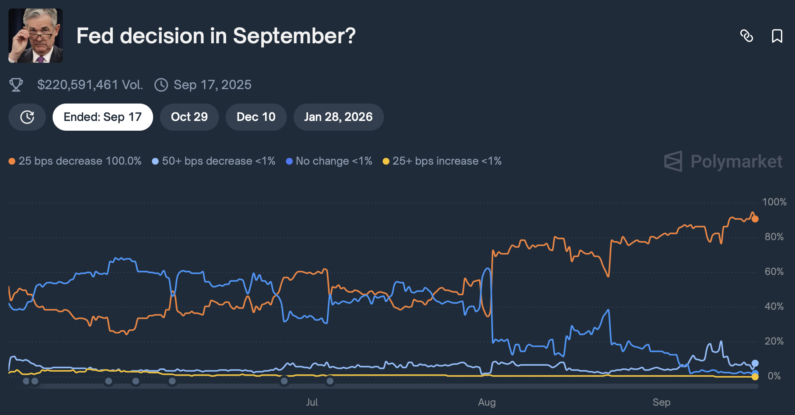This screenshot has width=795, height=415.
Task: Click the Polymarket logo on the chart
Action: click(723, 162)
